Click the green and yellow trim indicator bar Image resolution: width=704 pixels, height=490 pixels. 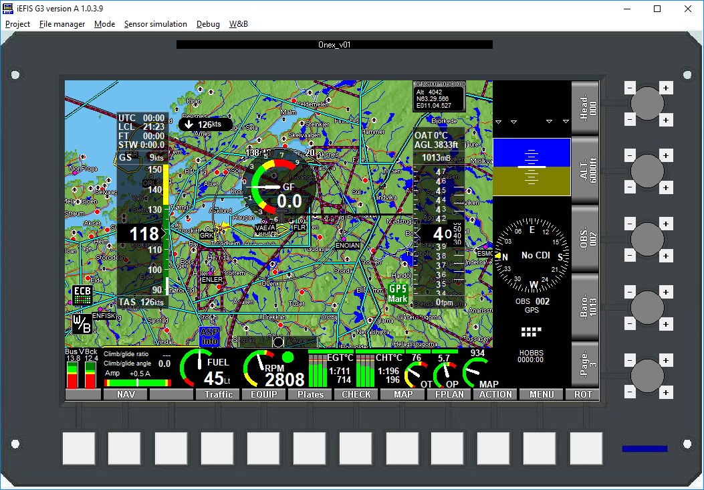pos(137,383)
